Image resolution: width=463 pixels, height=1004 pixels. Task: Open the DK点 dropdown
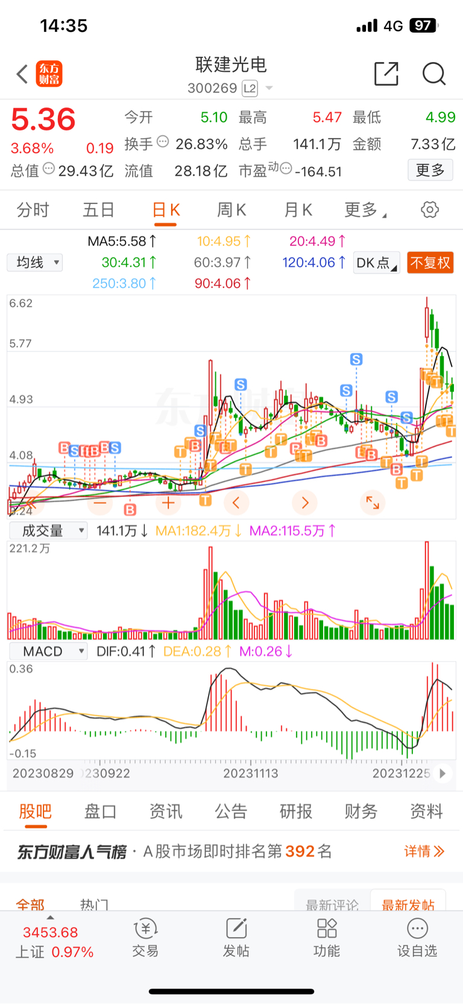point(377,263)
